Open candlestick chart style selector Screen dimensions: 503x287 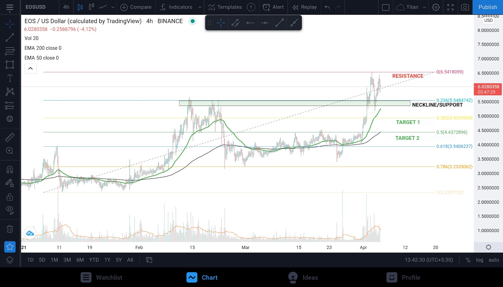pos(80,7)
